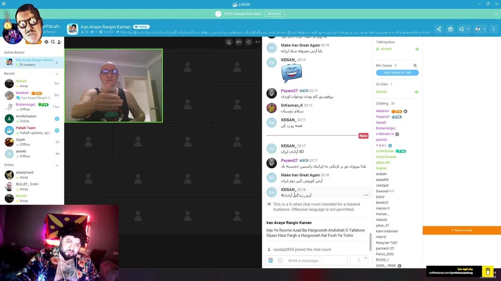Viewport: 501px width, 281px height.
Task: Open search in the left sidebar
Action: click(53, 42)
